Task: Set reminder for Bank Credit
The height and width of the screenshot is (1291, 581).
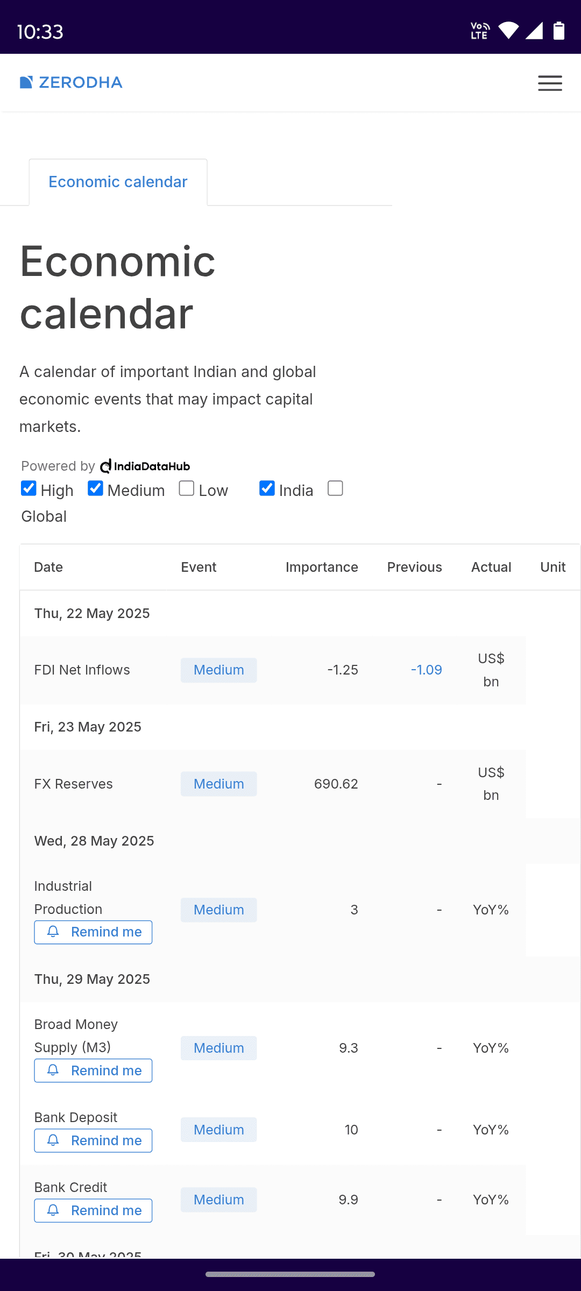Action: click(x=93, y=1211)
